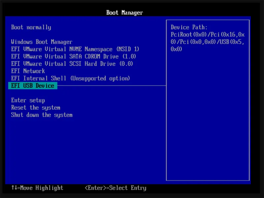
Task: Click the Move Highlight hint text
Action: pos(37,188)
